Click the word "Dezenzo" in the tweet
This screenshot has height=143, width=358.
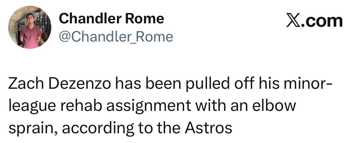tap(80, 84)
